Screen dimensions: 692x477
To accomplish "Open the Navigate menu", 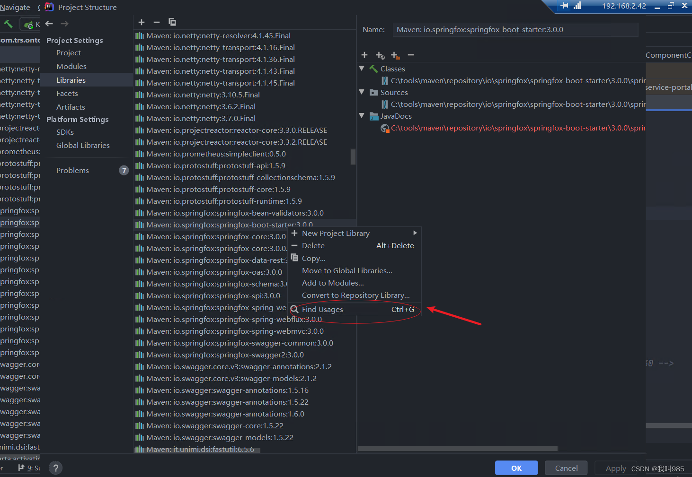I will [15, 7].
